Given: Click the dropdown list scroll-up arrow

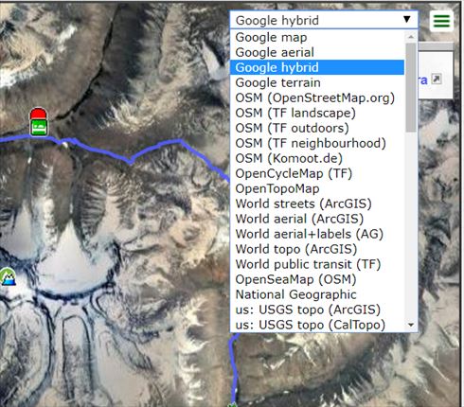Looking at the screenshot, I should tap(411, 37).
